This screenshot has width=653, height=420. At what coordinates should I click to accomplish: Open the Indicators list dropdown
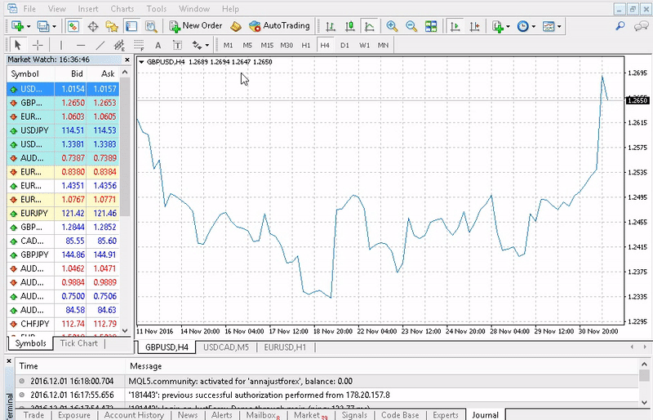click(x=501, y=26)
